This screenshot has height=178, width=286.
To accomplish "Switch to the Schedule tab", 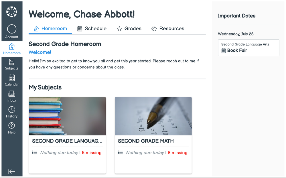I will tap(92, 29).
